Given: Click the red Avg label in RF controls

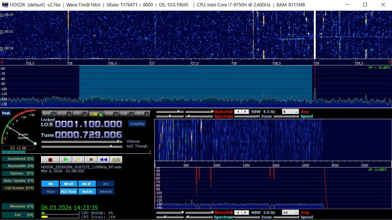Looking at the screenshot, I should point(305,112).
